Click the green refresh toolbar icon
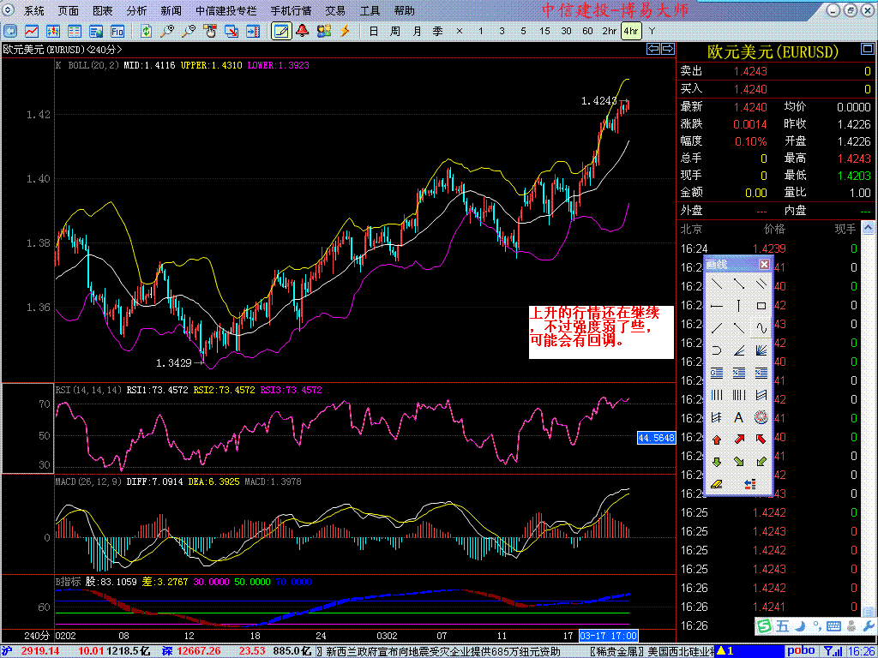The width and height of the screenshot is (878, 658). [146, 32]
